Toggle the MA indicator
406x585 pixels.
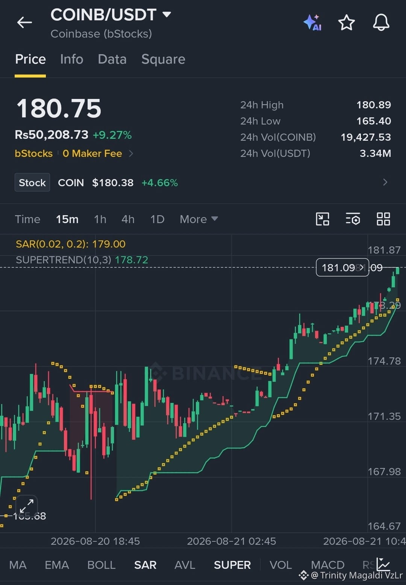pyautogui.click(x=18, y=565)
